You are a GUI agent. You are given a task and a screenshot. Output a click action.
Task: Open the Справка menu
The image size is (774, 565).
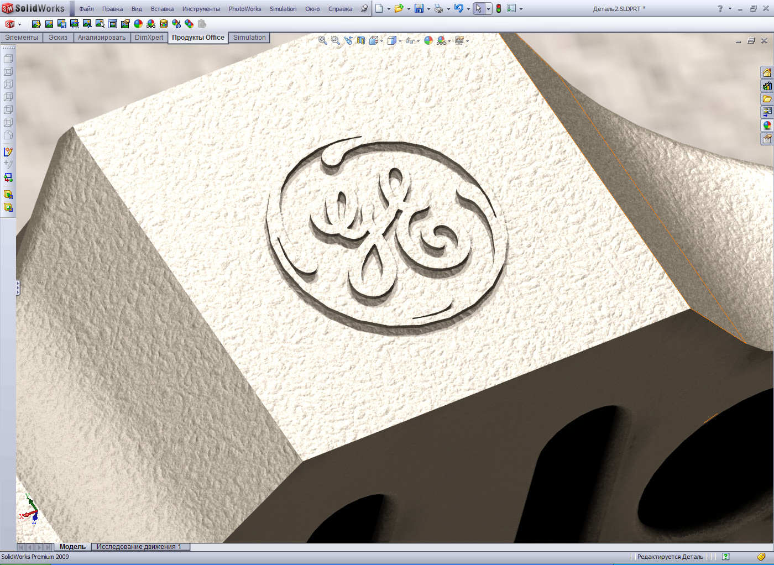[340, 9]
